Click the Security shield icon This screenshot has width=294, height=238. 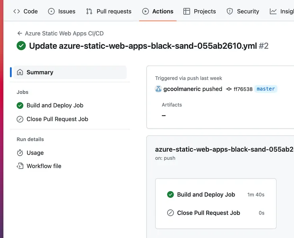click(x=230, y=12)
